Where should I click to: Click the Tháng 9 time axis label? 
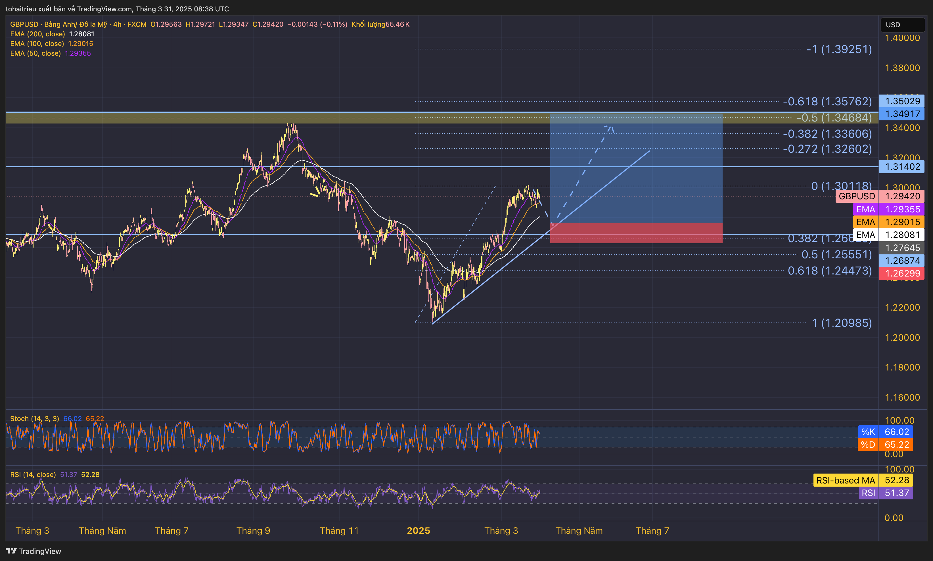253,531
